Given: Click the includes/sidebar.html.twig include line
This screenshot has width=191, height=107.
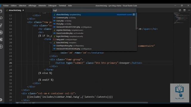Looking at the screenshot, I should pyautogui.click(x=70, y=97).
